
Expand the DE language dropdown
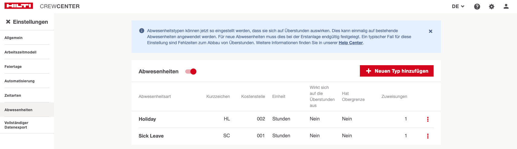point(458,6)
